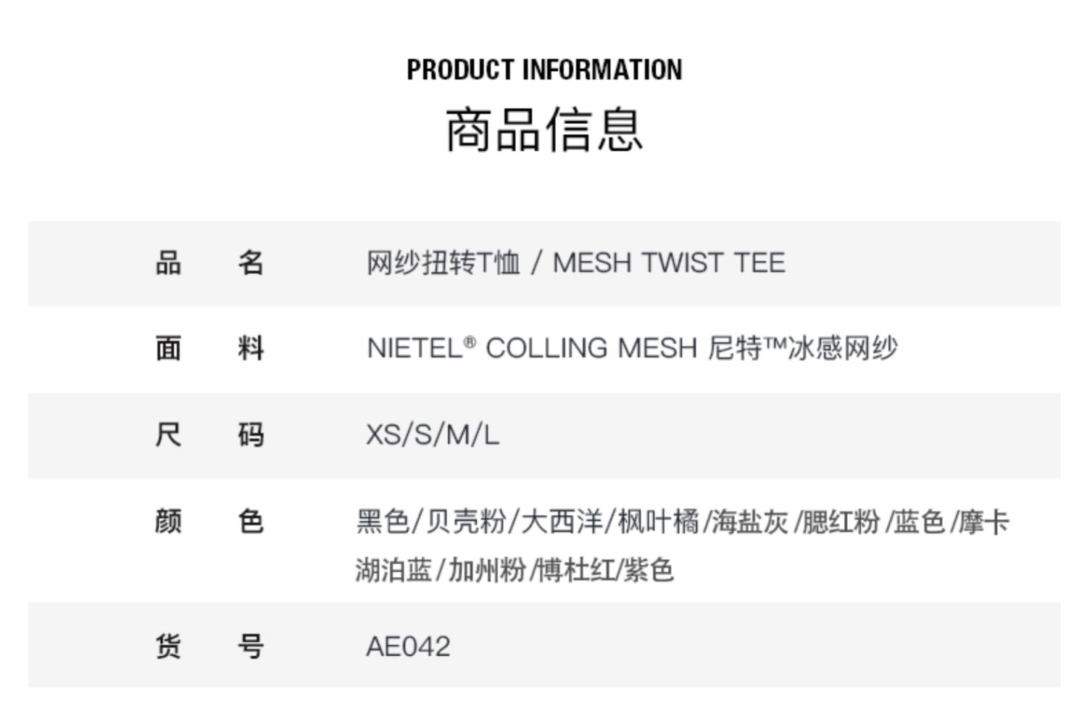
Task: Click the 紫色 color name
Action: click(x=649, y=570)
